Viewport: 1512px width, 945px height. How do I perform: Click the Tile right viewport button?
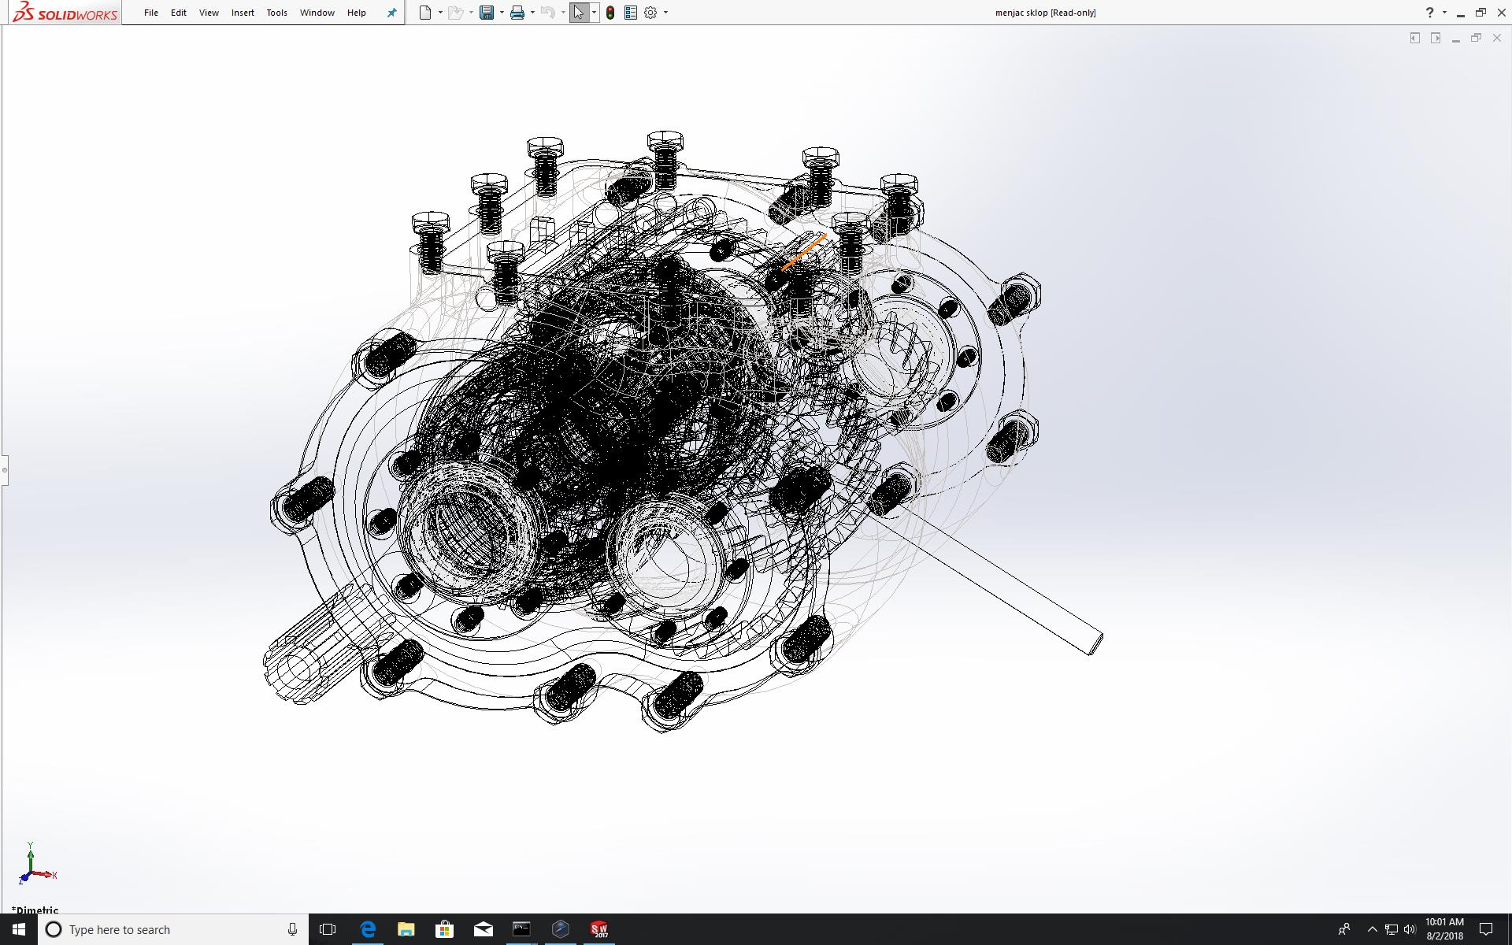(1436, 38)
